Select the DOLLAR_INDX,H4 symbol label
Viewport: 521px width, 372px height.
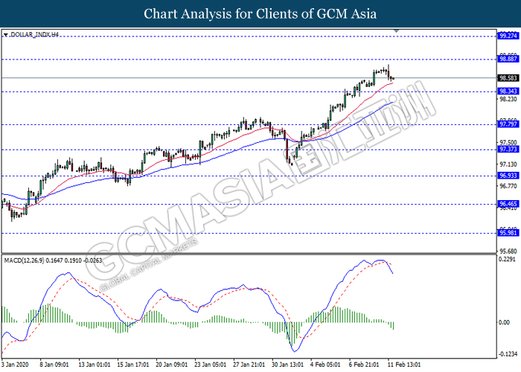coord(34,34)
